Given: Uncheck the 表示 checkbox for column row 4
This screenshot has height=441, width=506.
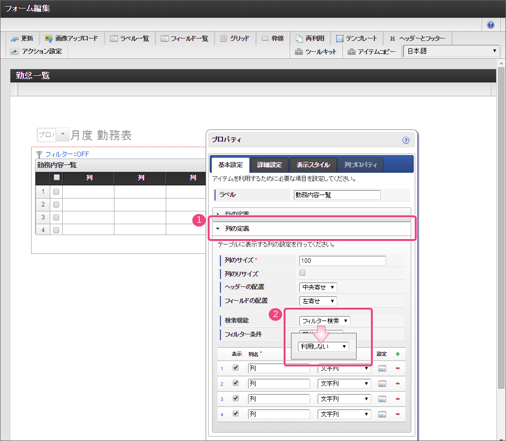Looking at the screenshot, I should 236,414.
